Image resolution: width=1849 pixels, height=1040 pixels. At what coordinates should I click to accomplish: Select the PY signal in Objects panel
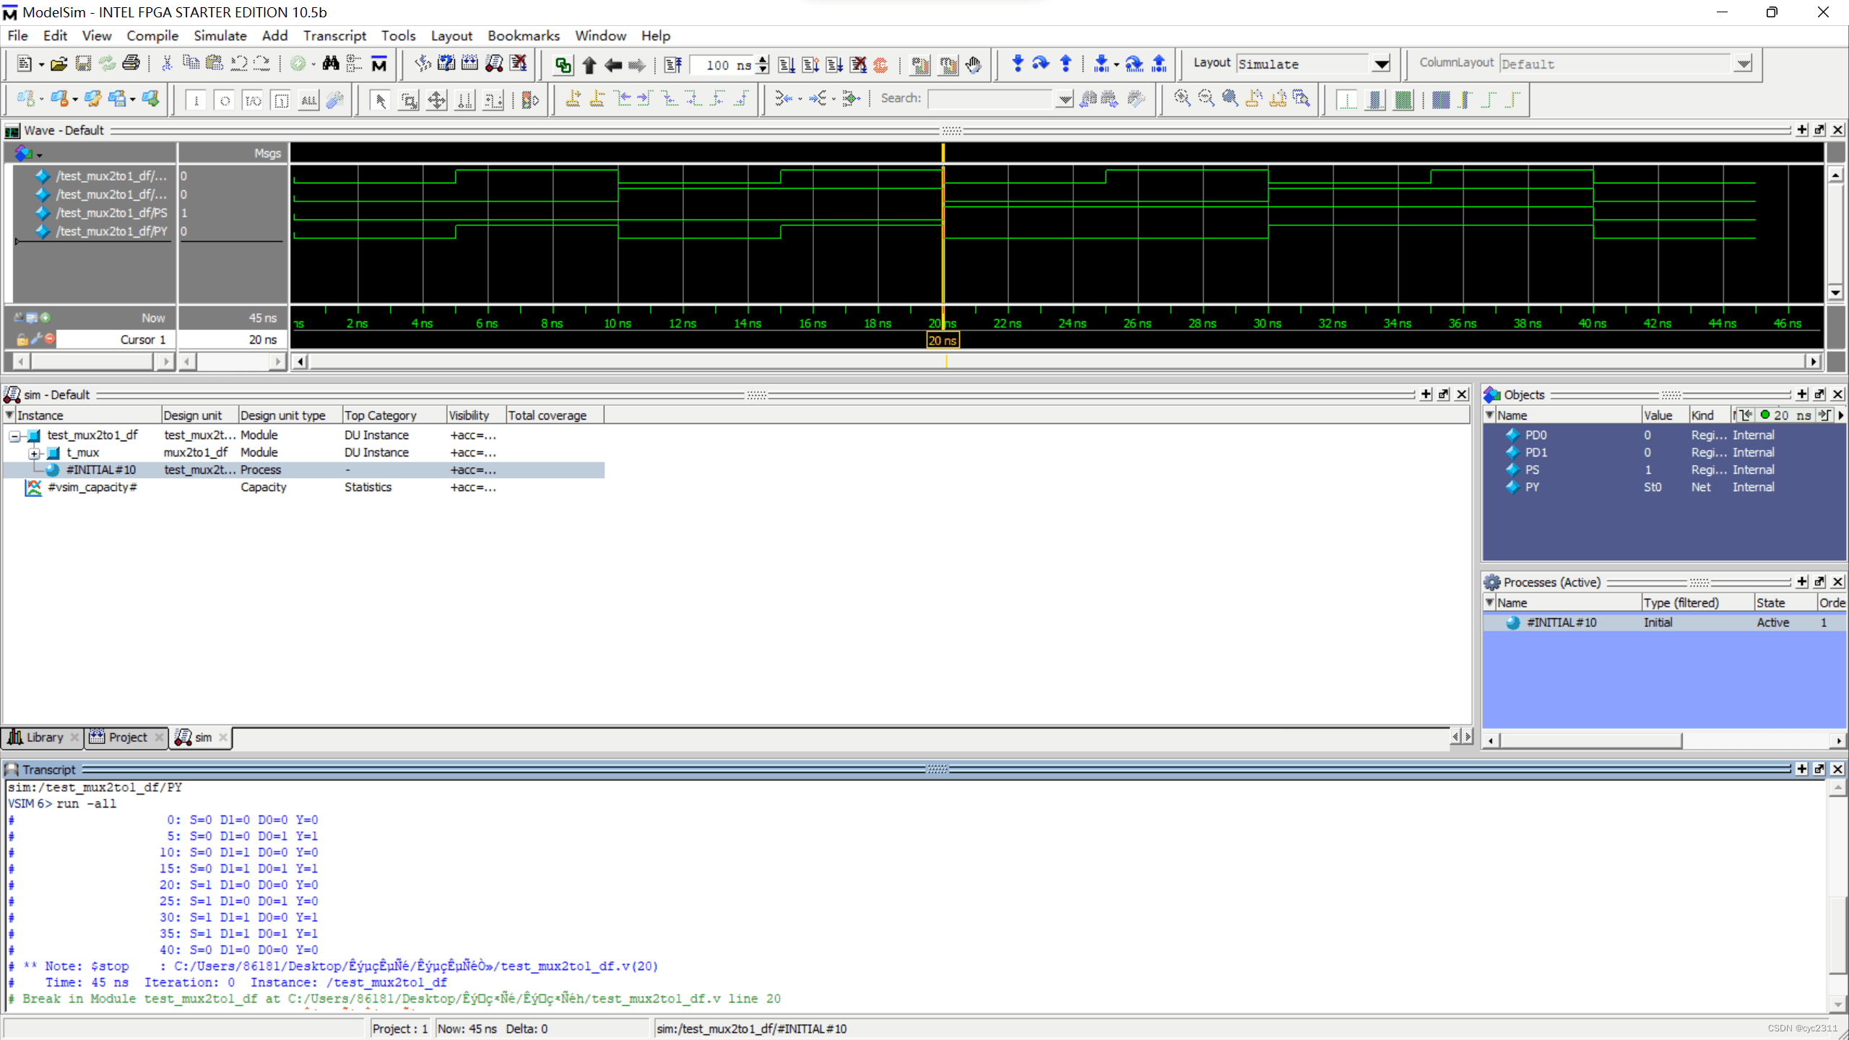click(x=1532, y=487)
